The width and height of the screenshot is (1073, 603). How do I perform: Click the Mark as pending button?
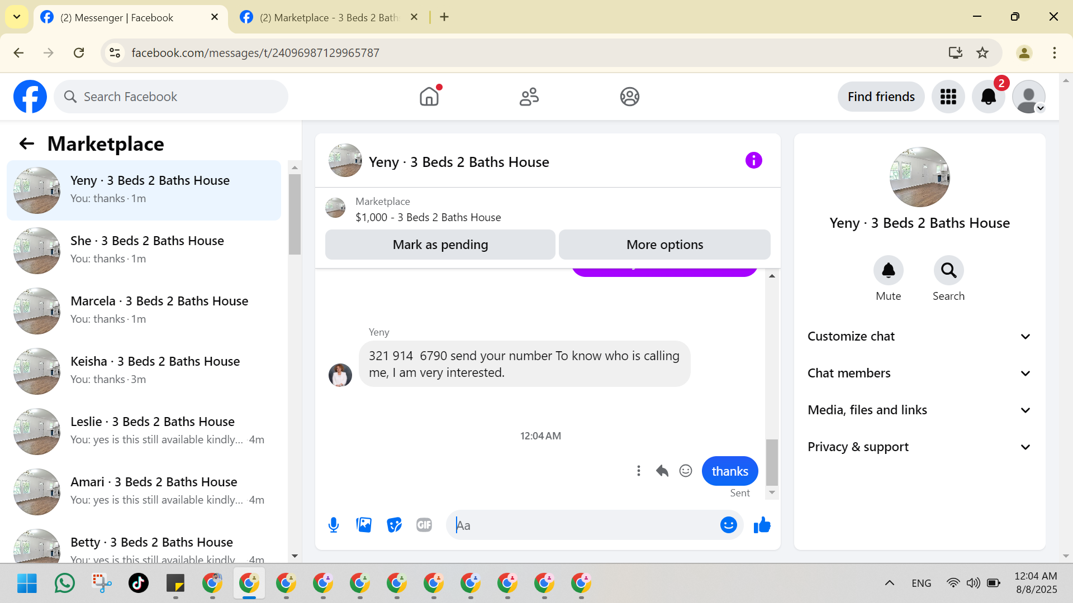(440, 245)
